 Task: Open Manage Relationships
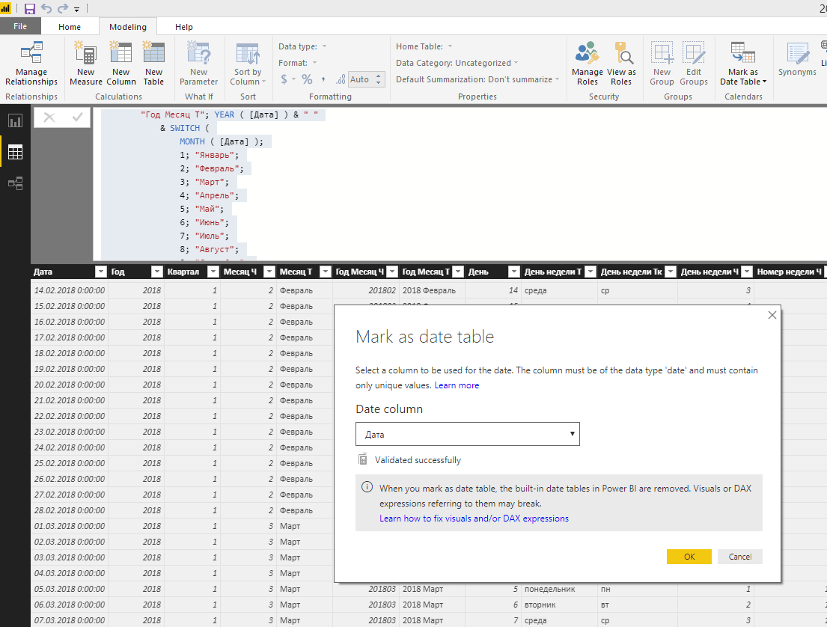pos(31,64)
